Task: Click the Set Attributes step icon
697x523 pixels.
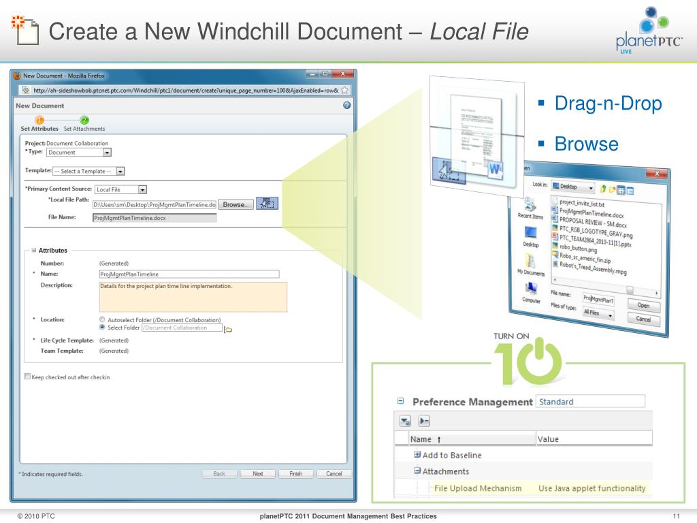Action: (x=39, y=120)
